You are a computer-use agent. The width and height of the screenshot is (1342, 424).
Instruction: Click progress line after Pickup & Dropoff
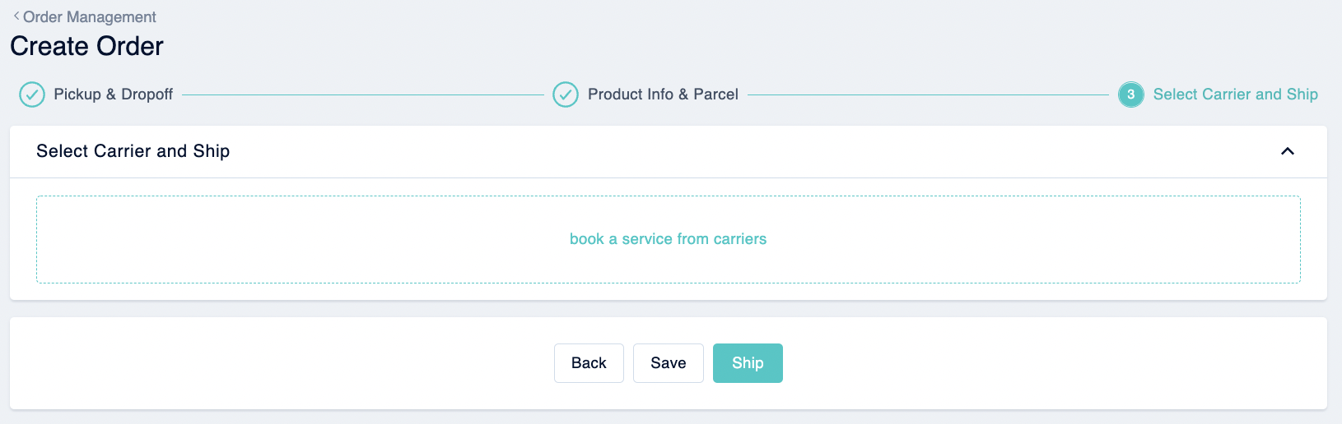362,94
